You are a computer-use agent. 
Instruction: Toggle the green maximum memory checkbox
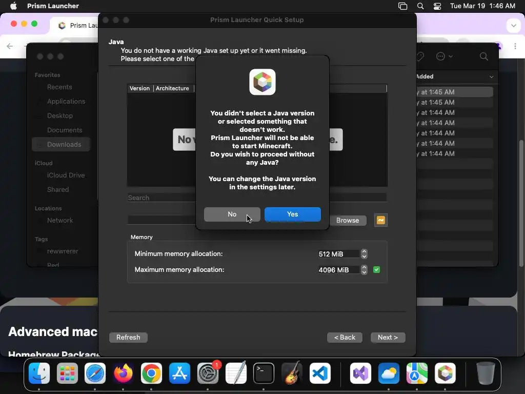pyautogui.click(x=376, y=270)
